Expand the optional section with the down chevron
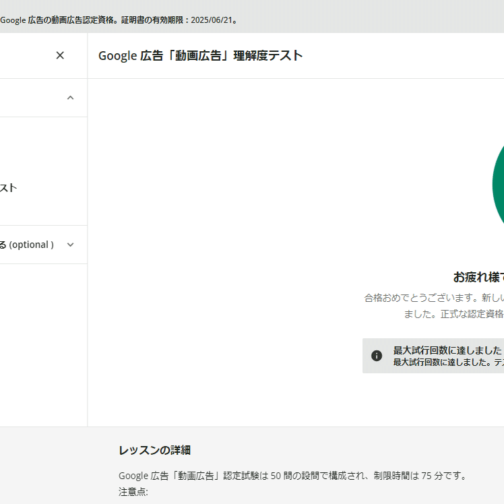The height and width of the screenshot is (504, 504). pyautogui.click(x=70, y=245)
